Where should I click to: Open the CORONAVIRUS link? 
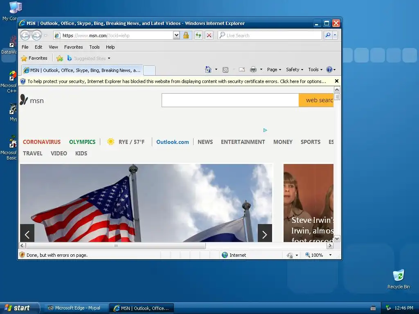(x=42, y=142)
